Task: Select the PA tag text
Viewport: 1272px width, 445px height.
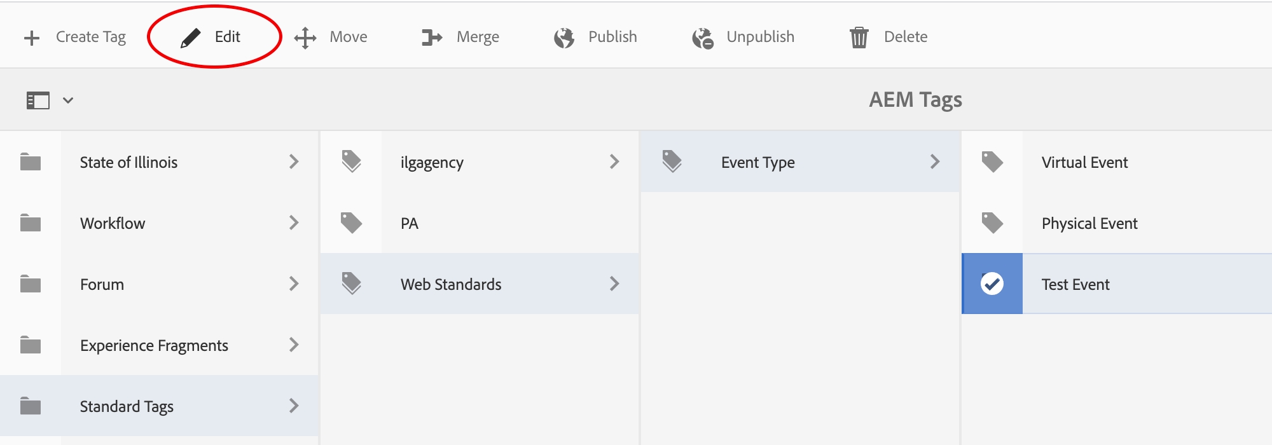Action: tap(410, 224)
